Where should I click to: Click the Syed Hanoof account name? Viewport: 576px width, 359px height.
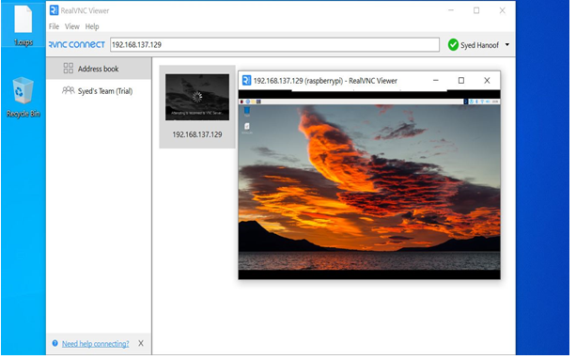pyautogui.click(x=479, y=45)
